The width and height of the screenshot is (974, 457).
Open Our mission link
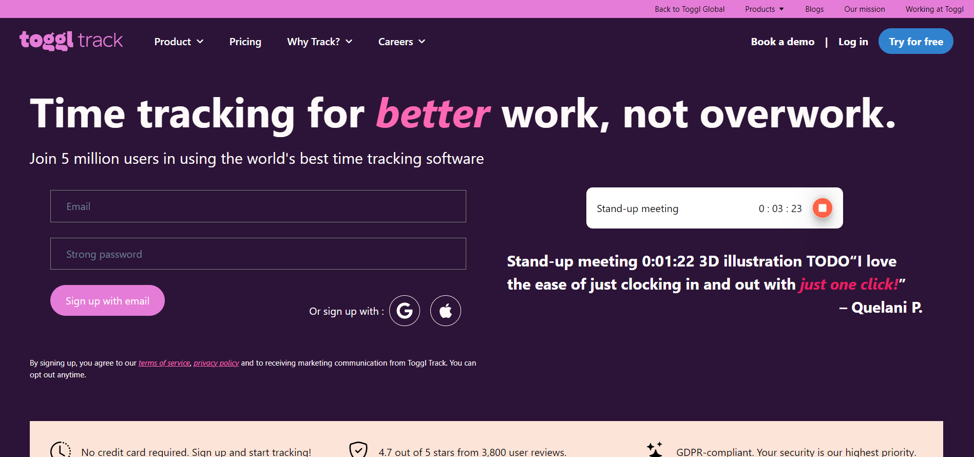865,9
